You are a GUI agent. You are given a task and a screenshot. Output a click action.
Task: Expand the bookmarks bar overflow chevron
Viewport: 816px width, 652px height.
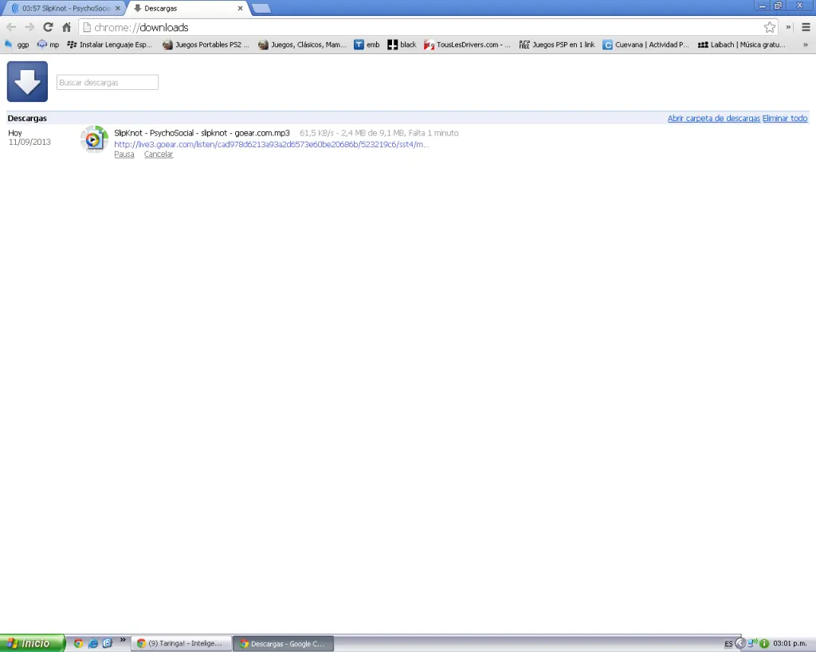(x=806, y=45)
